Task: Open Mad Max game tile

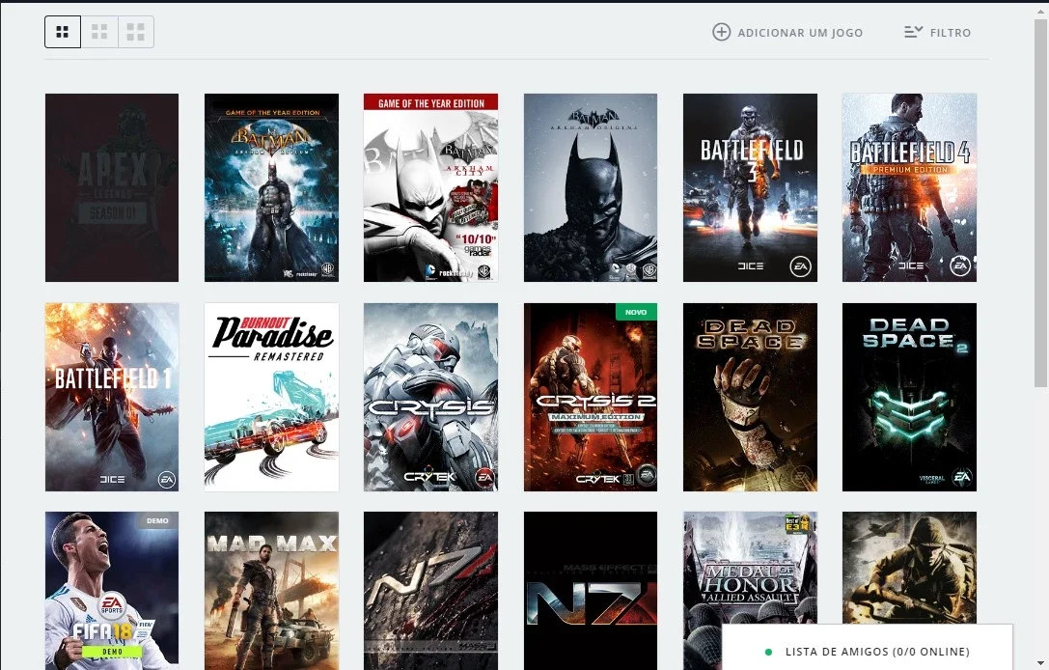Action: pyautogui.click(x=271, y=591)
